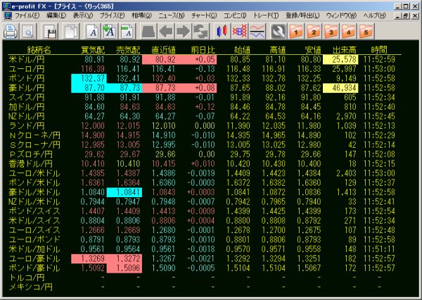Increase font size with the green plus 'A' icon
Screen dimensions: 422x300
109,32
